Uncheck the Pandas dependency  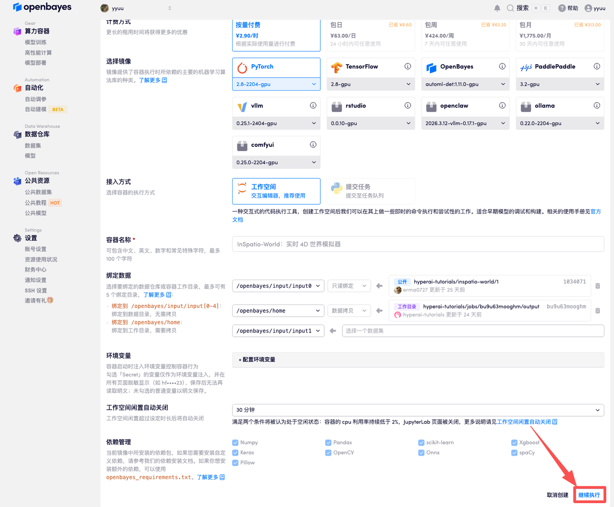point(328,443)
